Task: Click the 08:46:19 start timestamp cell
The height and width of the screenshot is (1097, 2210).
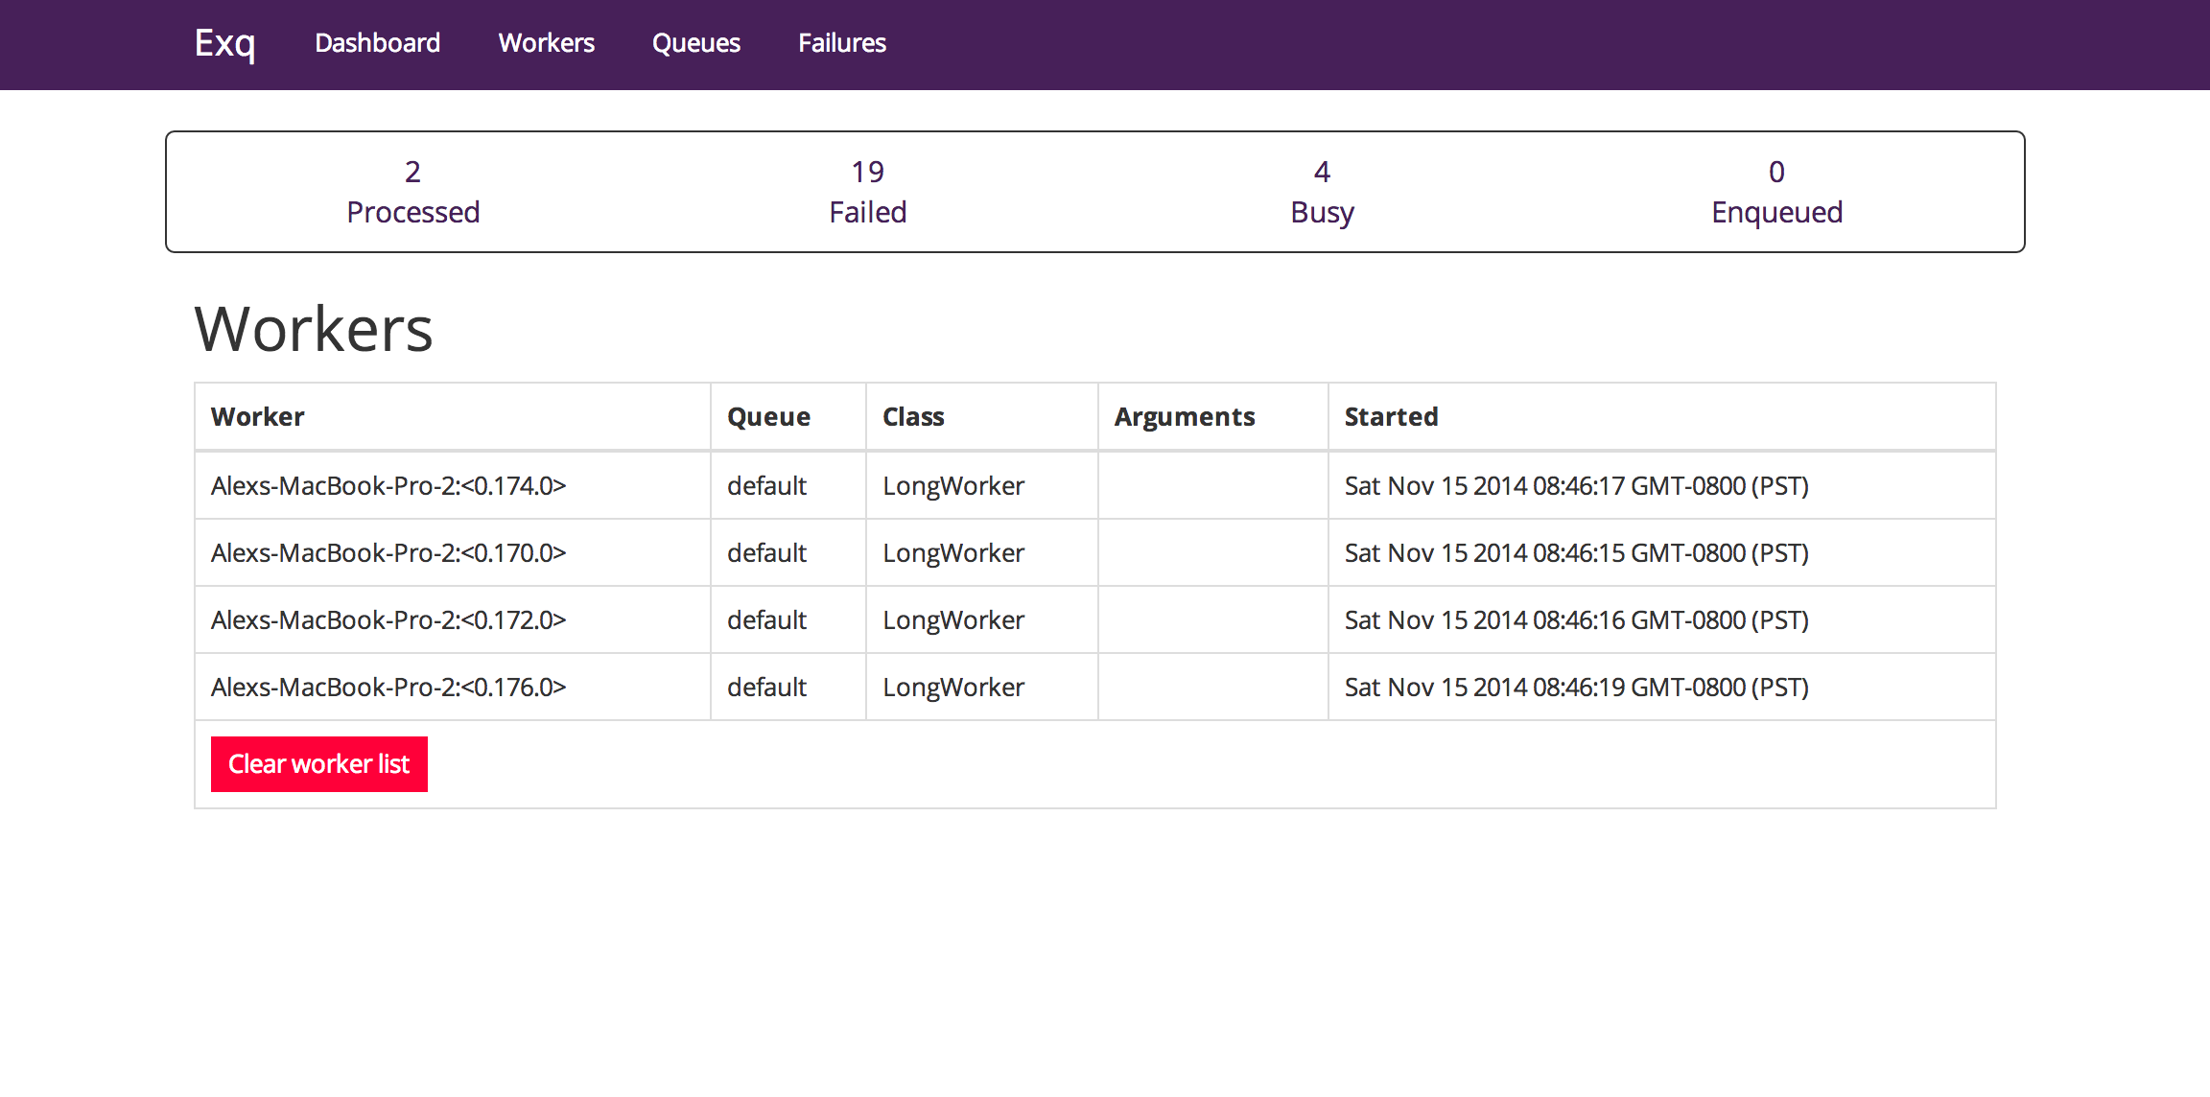Action: (1576, 688)
